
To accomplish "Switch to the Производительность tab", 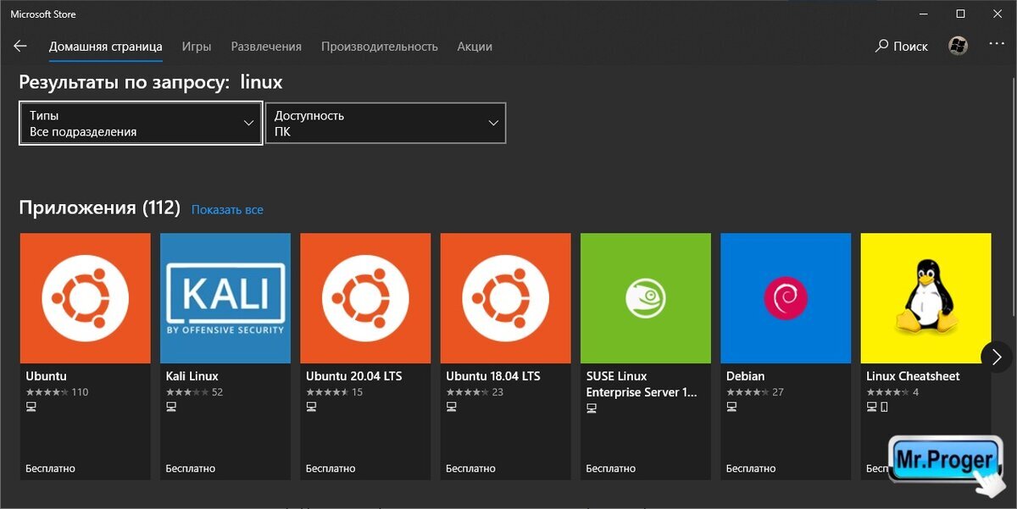I will point(380,47).
